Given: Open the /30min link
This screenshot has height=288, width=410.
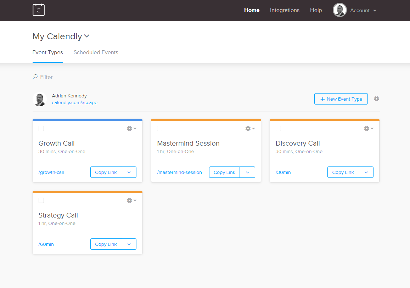Looking at the screenshot, I should pyautogui.click(x=283, y=172).
